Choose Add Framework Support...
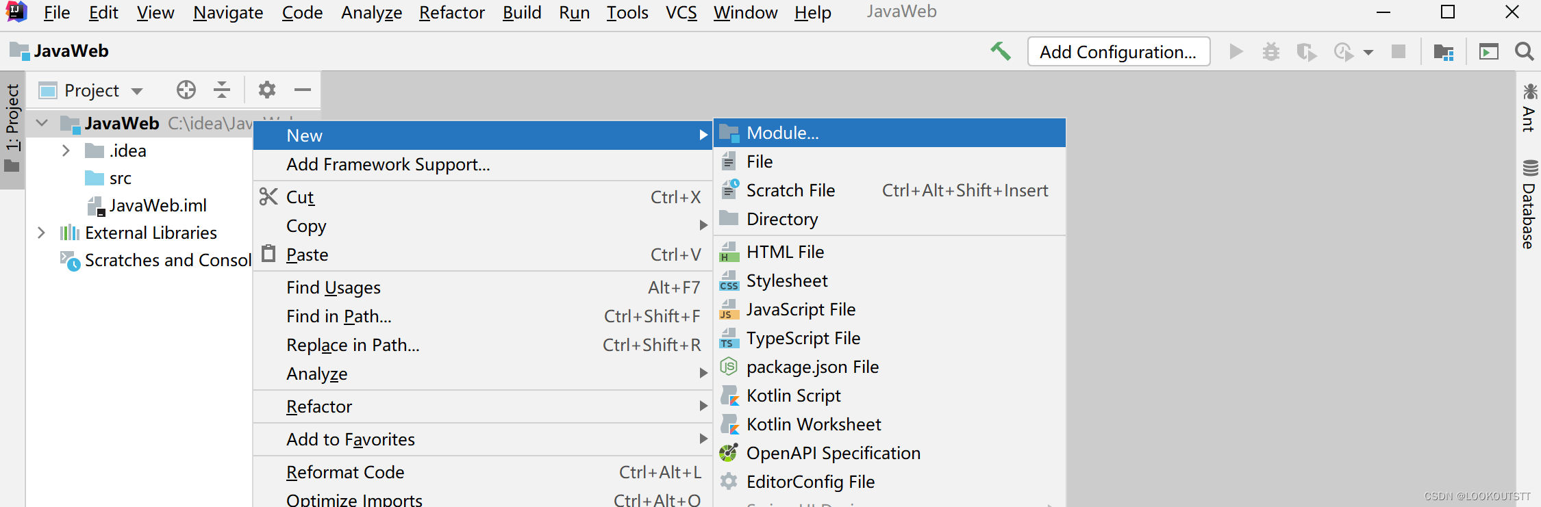This screenshot has height=507, width=1541. [x=483, y=164]
